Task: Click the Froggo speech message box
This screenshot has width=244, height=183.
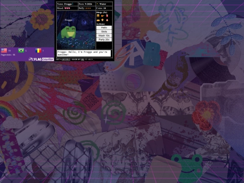Action: (x=84, y=53)
